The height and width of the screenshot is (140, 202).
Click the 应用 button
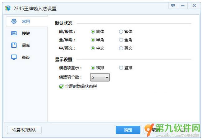[x=184, y=130]
